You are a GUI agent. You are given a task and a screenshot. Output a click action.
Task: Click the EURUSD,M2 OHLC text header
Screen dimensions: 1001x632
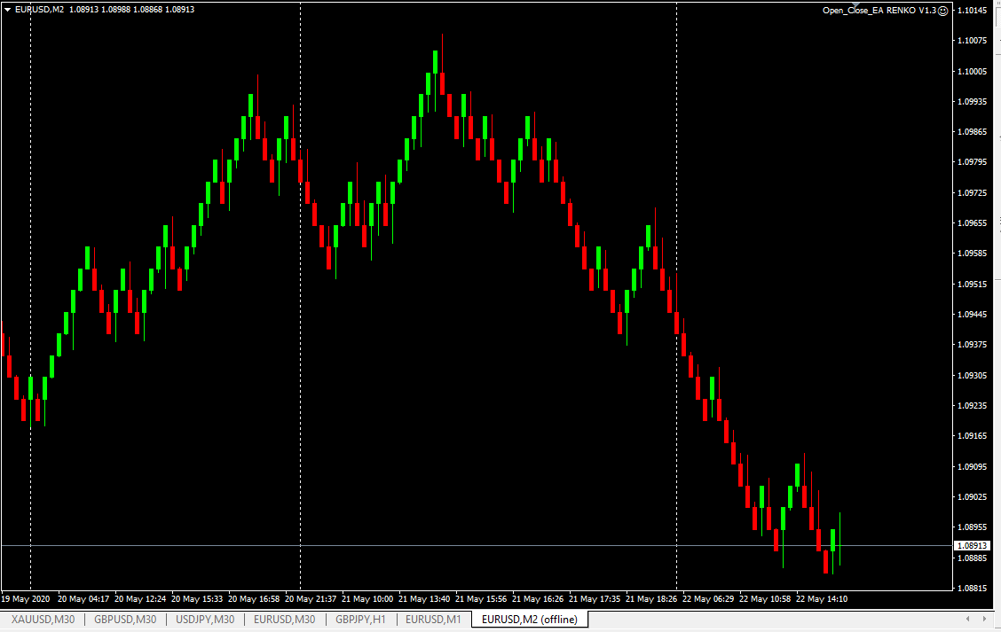point(105,10)
